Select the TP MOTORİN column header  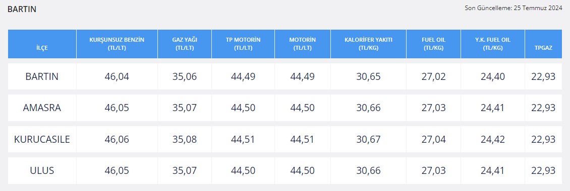point(243,44)
